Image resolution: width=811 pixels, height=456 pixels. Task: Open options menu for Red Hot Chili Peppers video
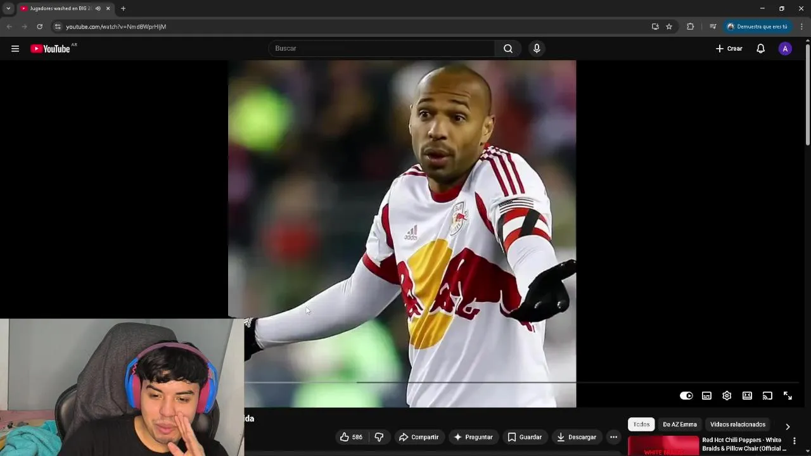(795, 441)
